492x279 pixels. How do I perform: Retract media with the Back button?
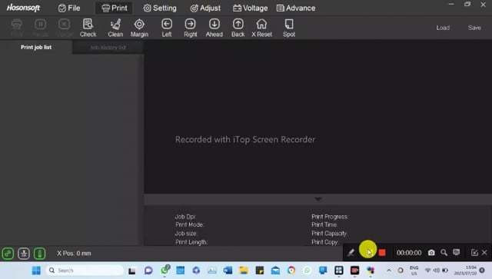(238, 28)
